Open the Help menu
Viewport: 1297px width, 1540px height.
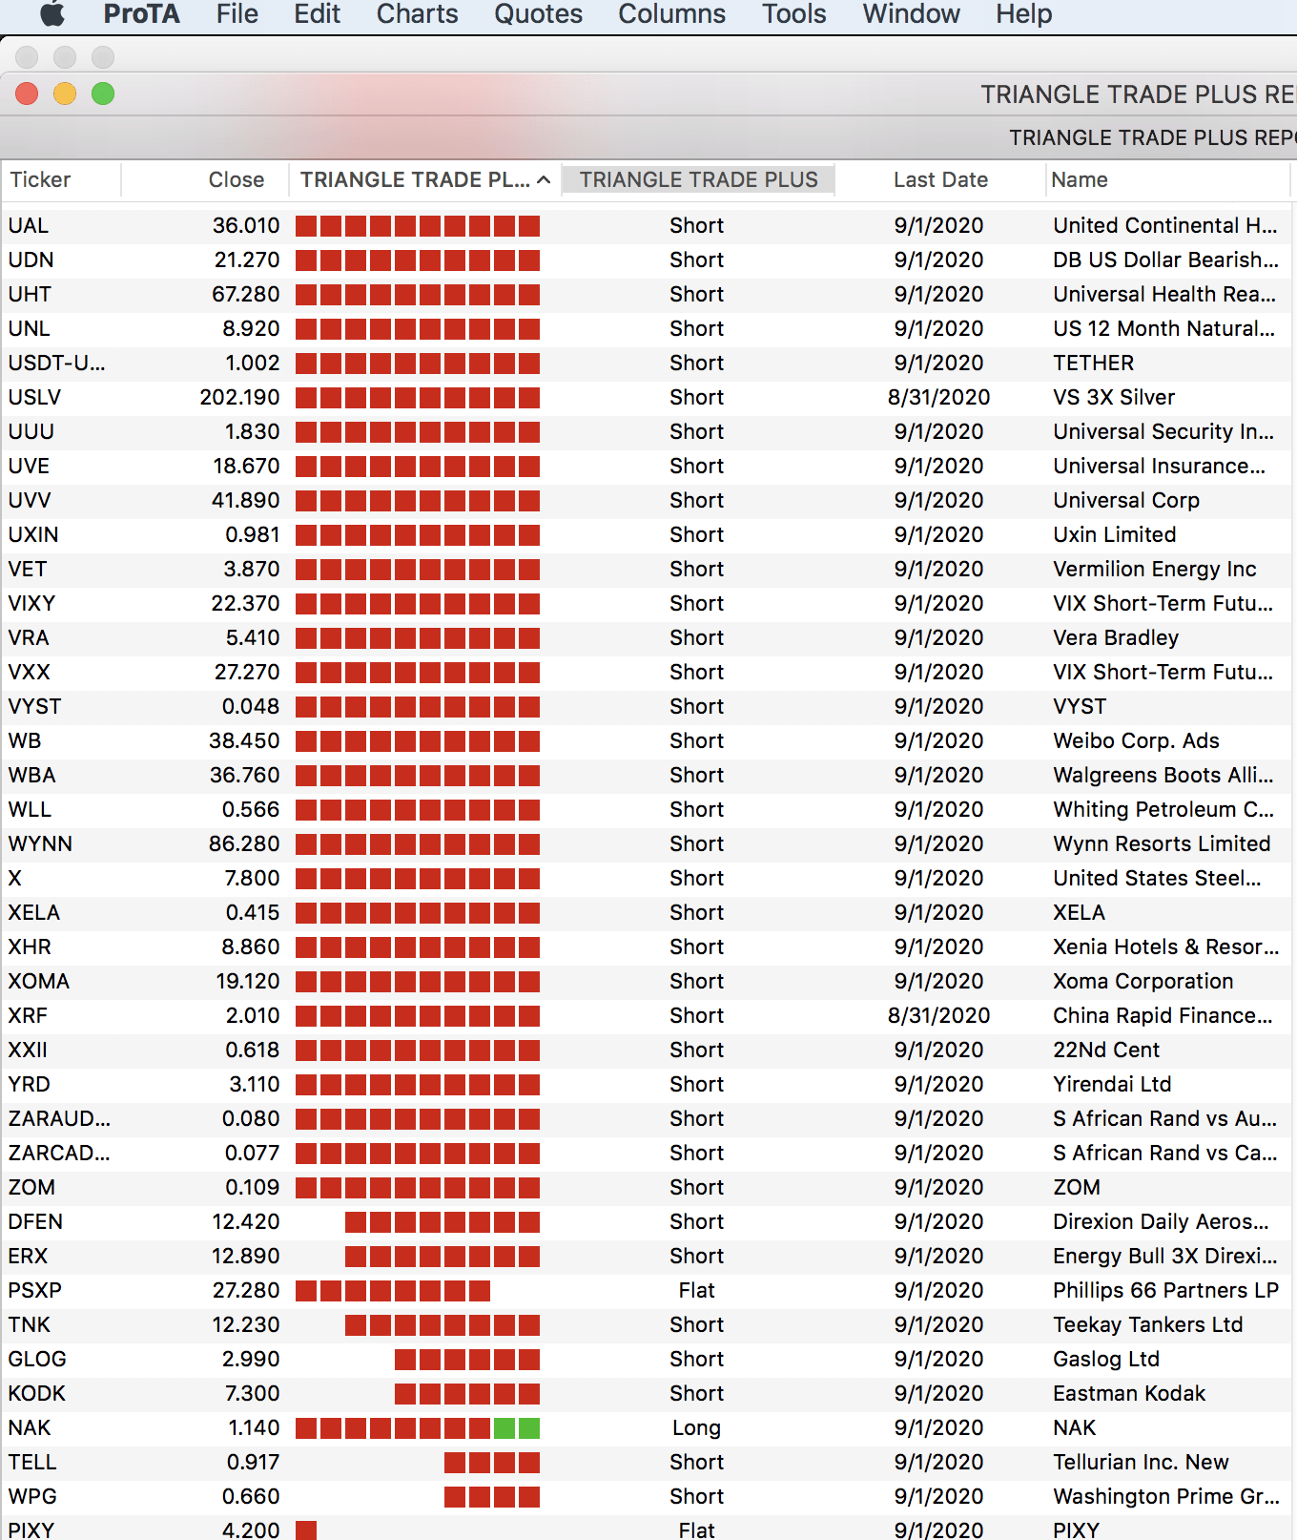click(1024, 14)
